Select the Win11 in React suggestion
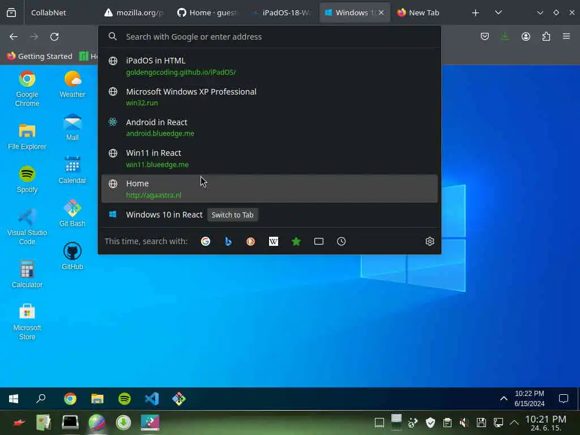 click(269, 159)
